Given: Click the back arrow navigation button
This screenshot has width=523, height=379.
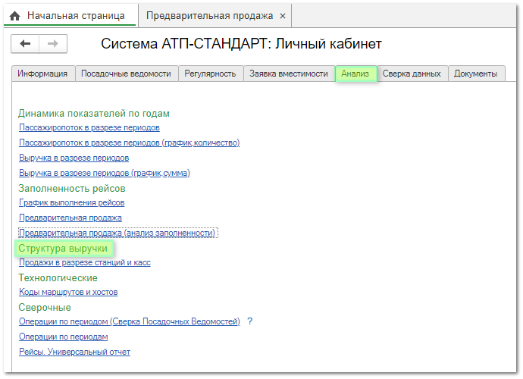Looking at the screenshot, I should (x=25, y=44).
